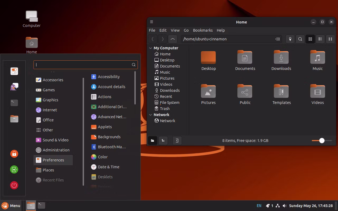Select the Pictures folder icon
338x211 pixels.
point(208,91)
